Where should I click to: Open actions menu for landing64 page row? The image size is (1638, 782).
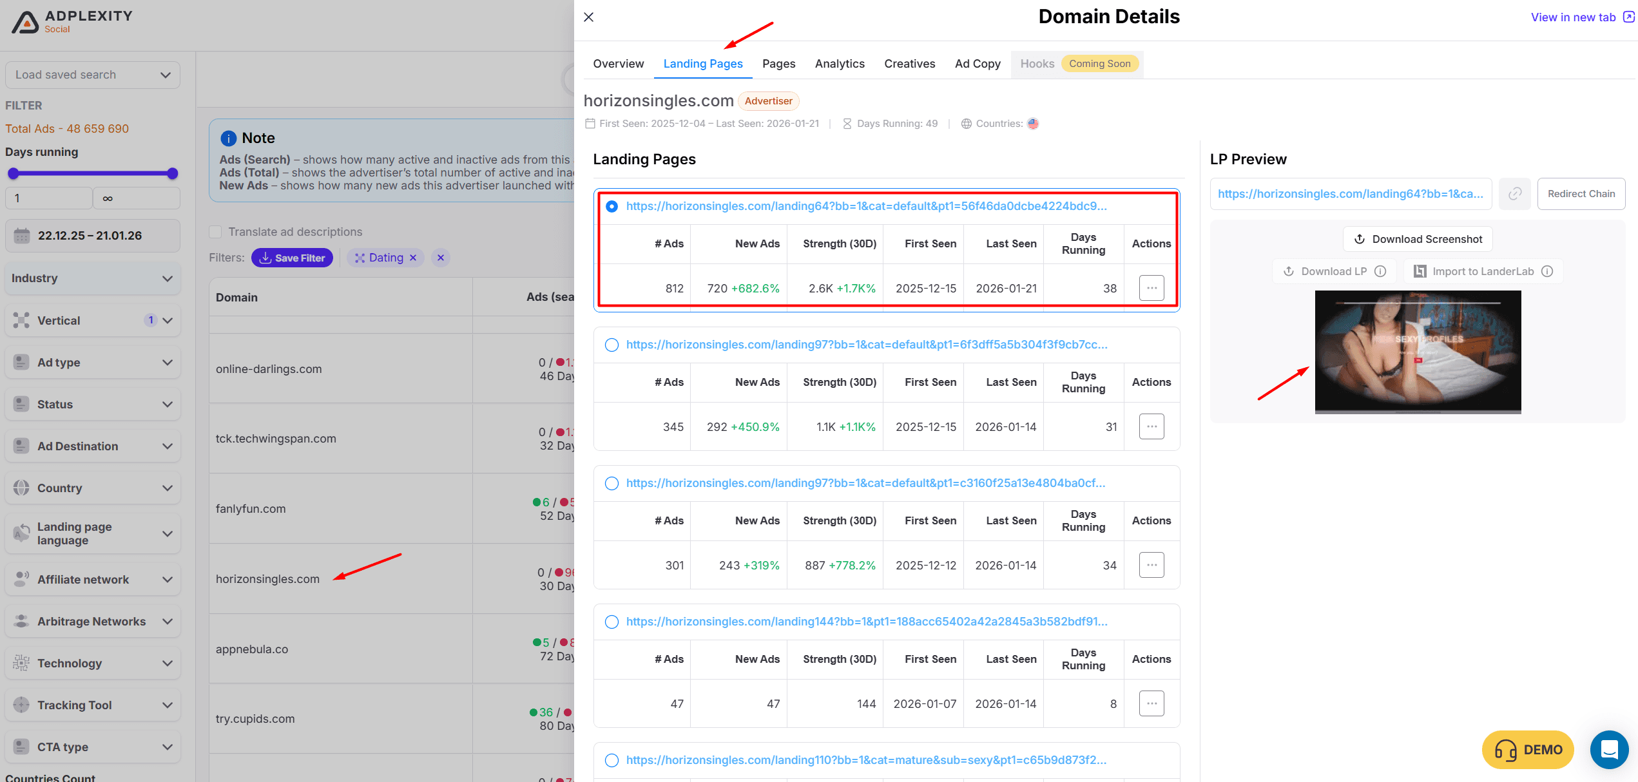(1151, 288)
